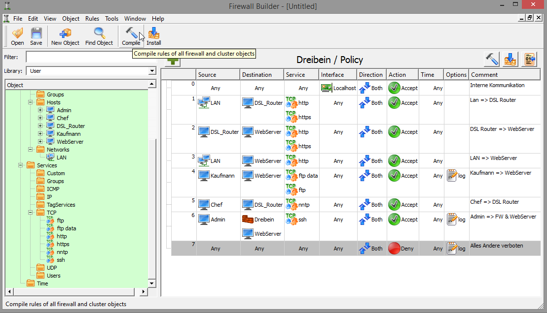Click the inspect generated files icon at top right

[529, 60]
